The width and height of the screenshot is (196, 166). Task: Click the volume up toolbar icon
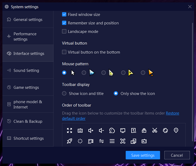[91, 130]
